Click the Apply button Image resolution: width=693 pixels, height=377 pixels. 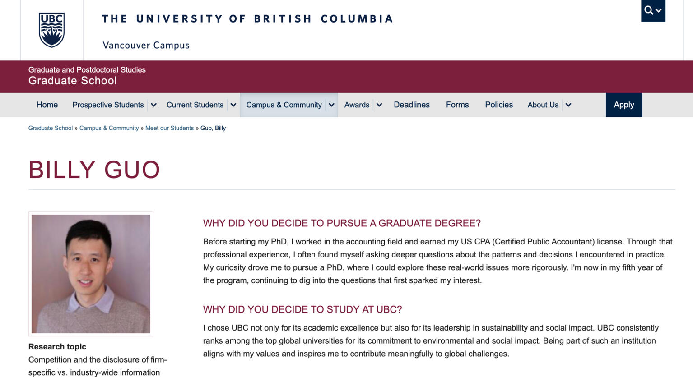tap(623, 105)
